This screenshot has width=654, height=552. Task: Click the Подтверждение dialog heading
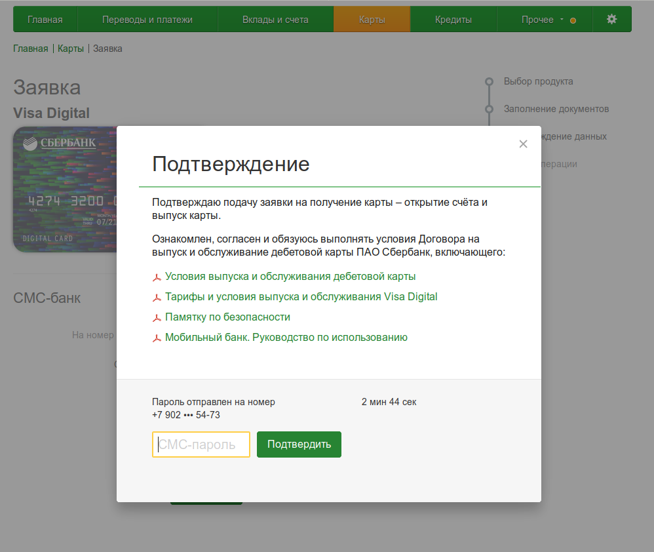[x=231, y=164]
